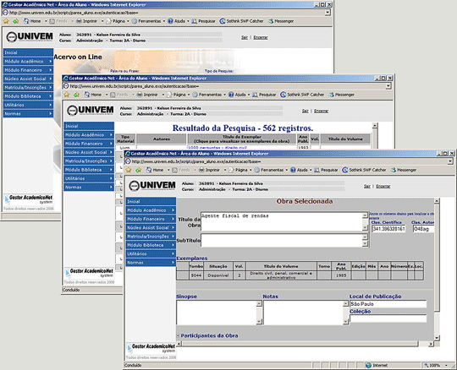The image size is (457, 370).
Task: Open address bar dropdown in front window
Action: tap(450, 161)
